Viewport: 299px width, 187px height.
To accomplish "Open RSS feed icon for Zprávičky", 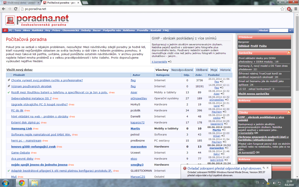I will click(x=289, y=53).
